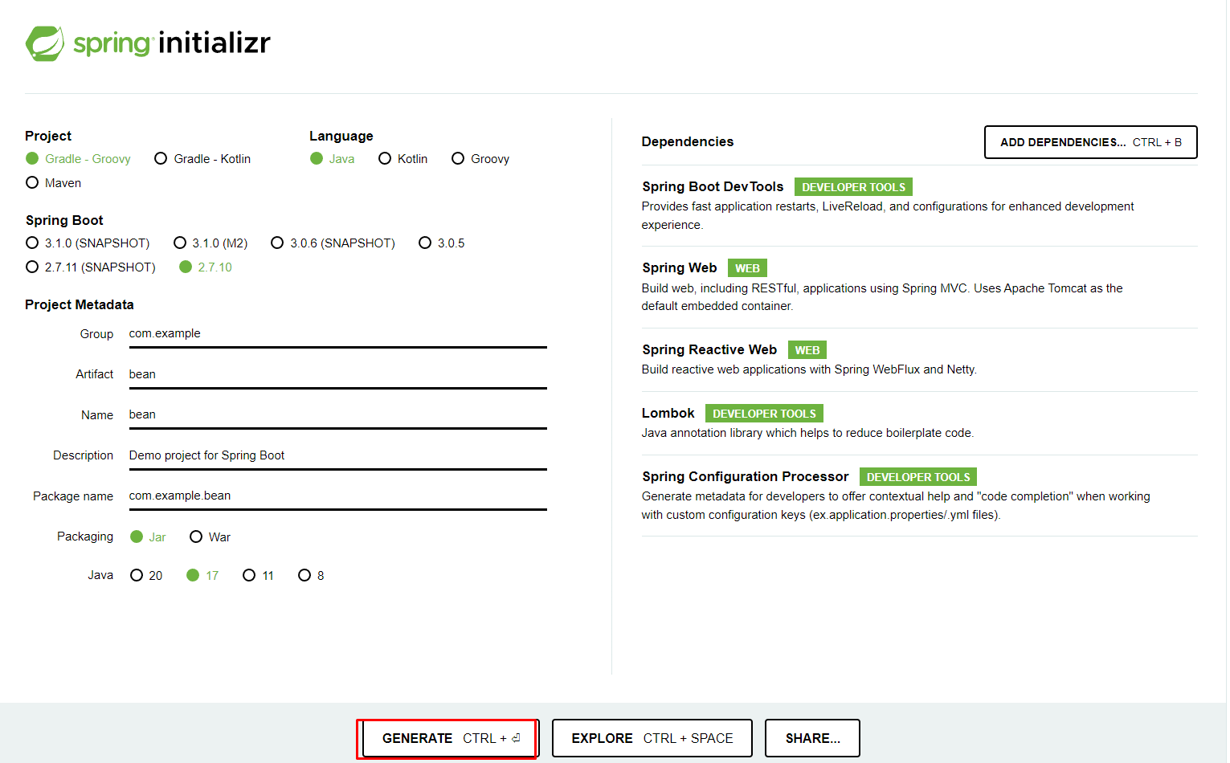
Task: Select Spring Boot version 3.0.5
Action: tap(442, 243)
